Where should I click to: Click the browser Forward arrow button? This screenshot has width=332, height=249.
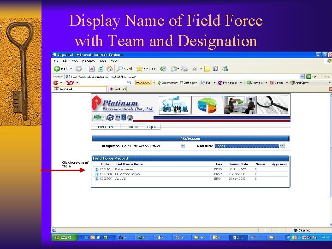tap(78, 69)
